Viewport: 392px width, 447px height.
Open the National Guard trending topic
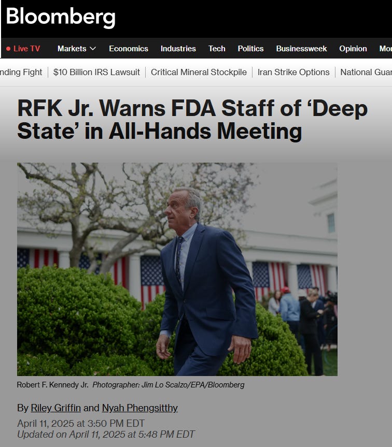pos(366,72)
